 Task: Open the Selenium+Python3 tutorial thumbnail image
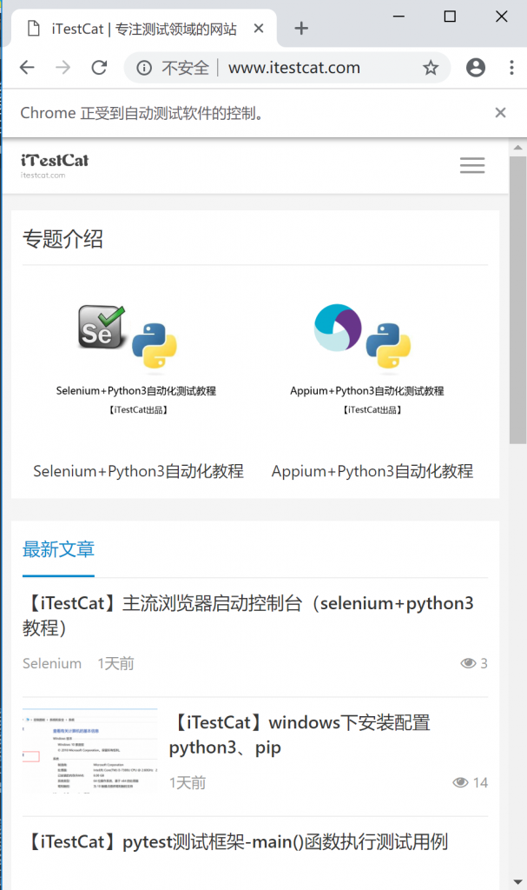pyautogui.click(x=136, y=359)
